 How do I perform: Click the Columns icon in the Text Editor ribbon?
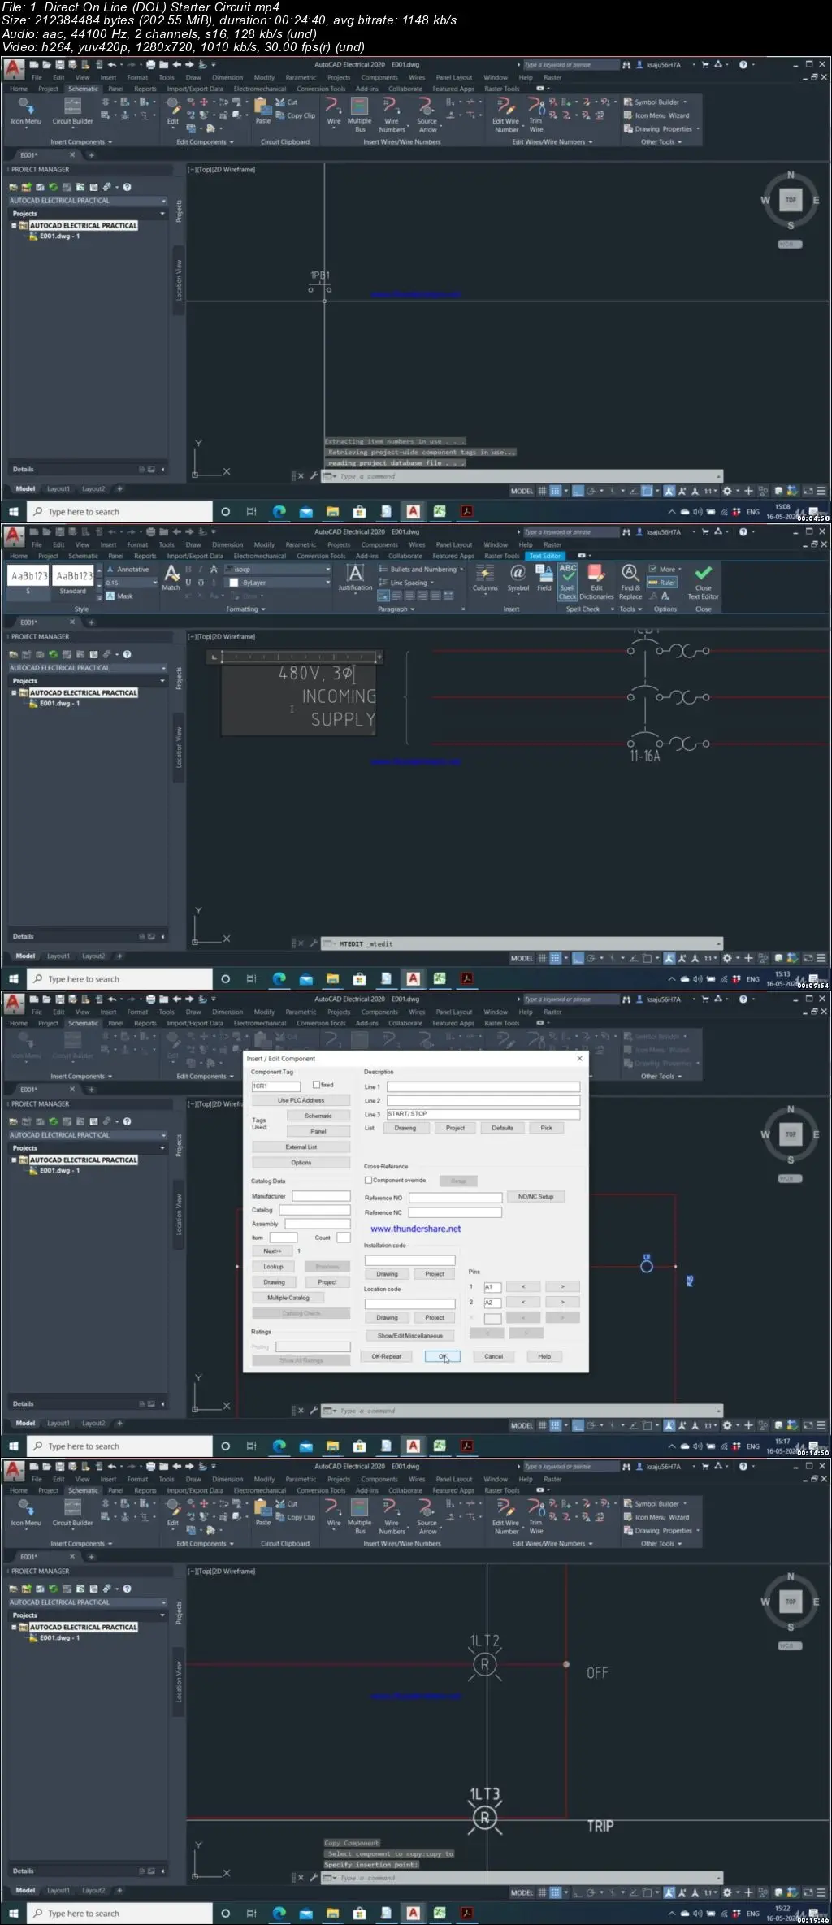tap(485, 578)
